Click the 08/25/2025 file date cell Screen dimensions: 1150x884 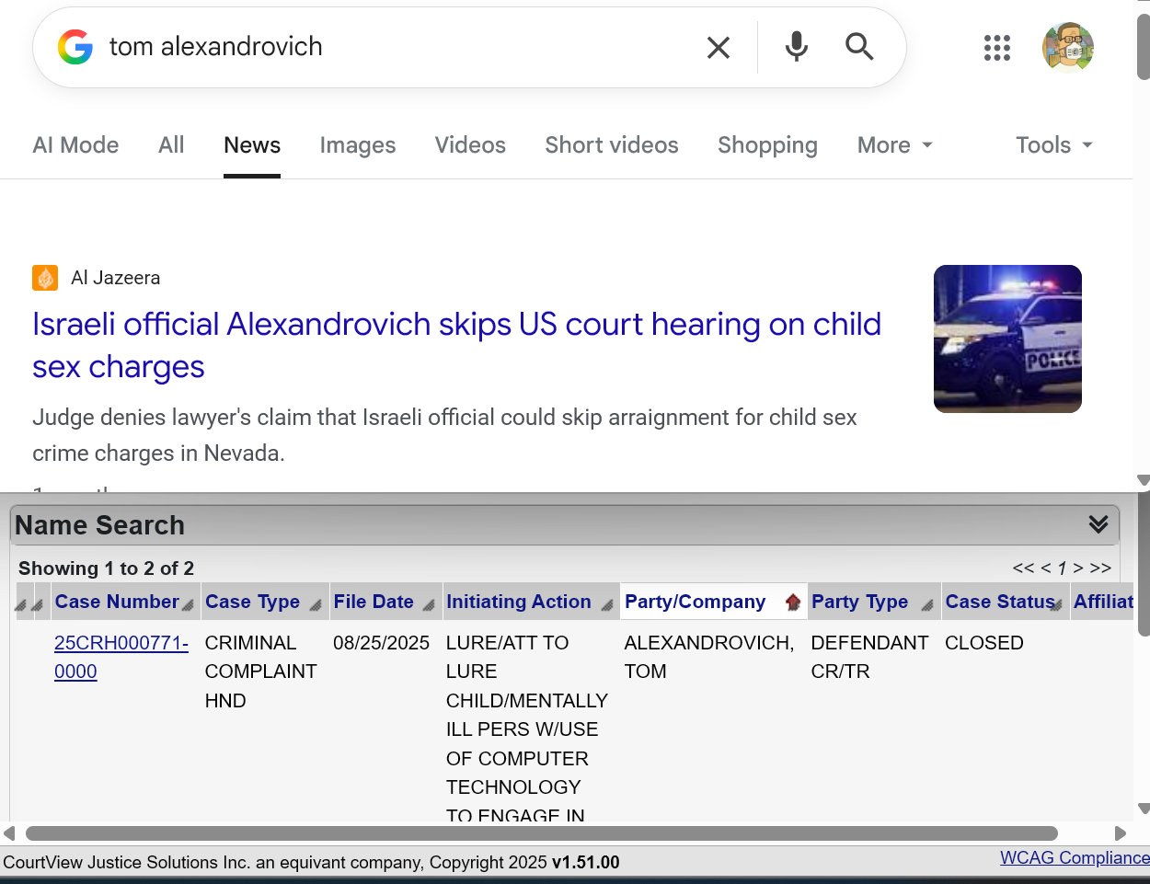click(382, 643)
